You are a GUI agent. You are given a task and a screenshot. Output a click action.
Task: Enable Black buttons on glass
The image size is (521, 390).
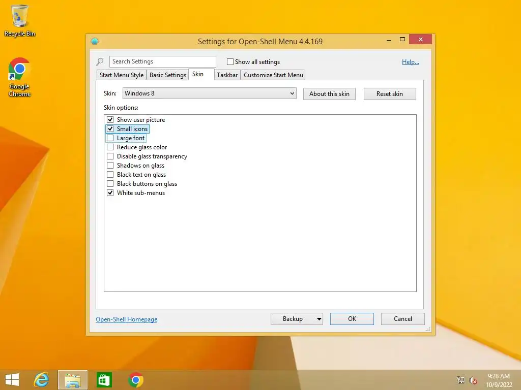coord(110,183)
